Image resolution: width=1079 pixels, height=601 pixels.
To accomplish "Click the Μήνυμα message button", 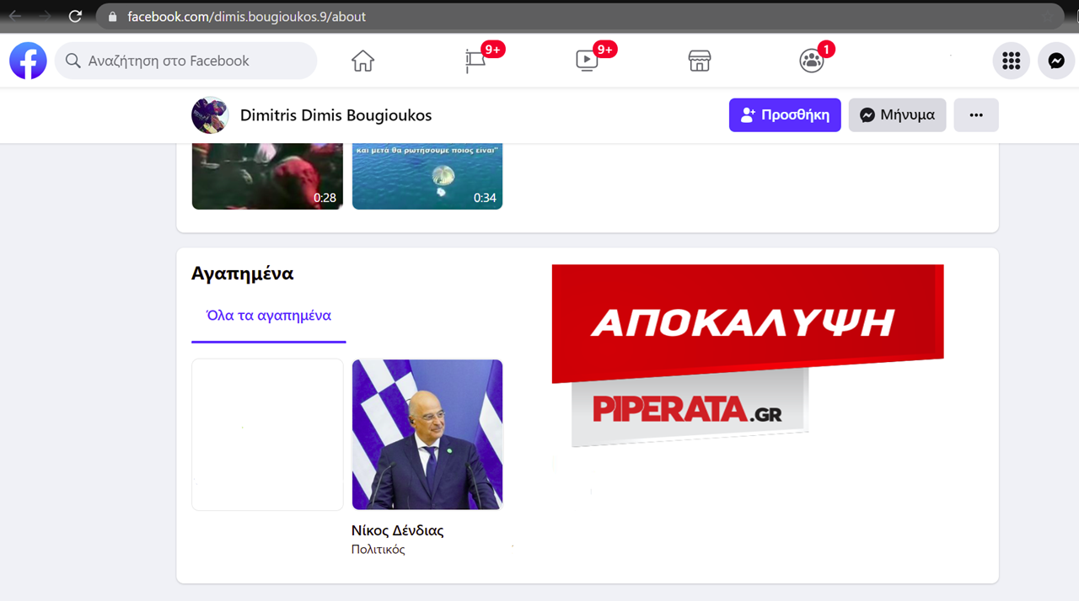I will pyautogui.click(x=897, y=115).
